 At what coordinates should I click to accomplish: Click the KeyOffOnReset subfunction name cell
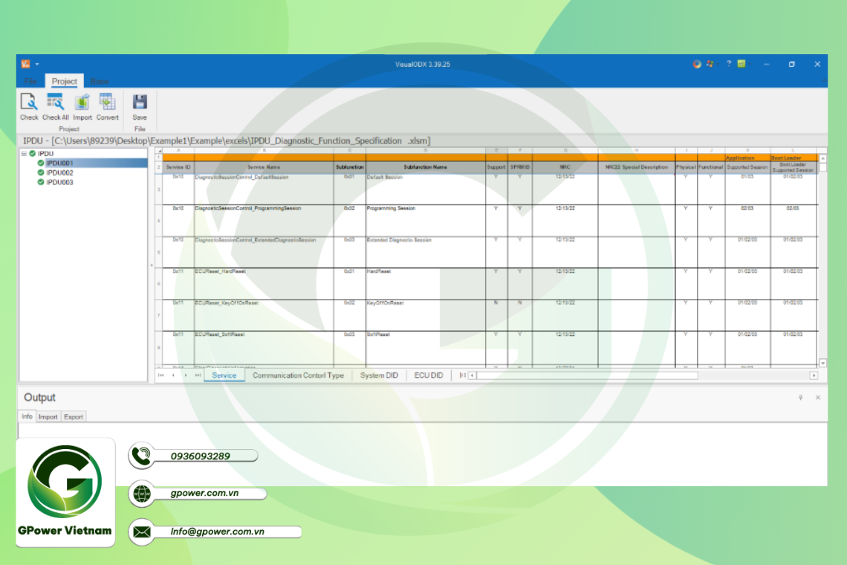coord(425,315)
